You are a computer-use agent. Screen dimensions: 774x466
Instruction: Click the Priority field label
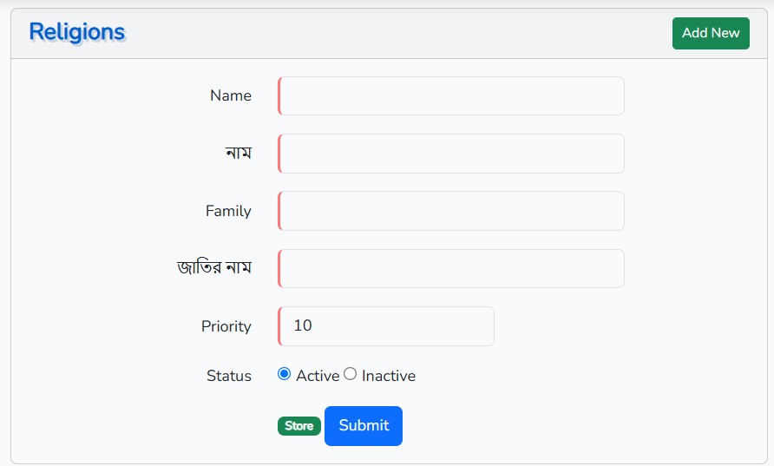point(226,326)
